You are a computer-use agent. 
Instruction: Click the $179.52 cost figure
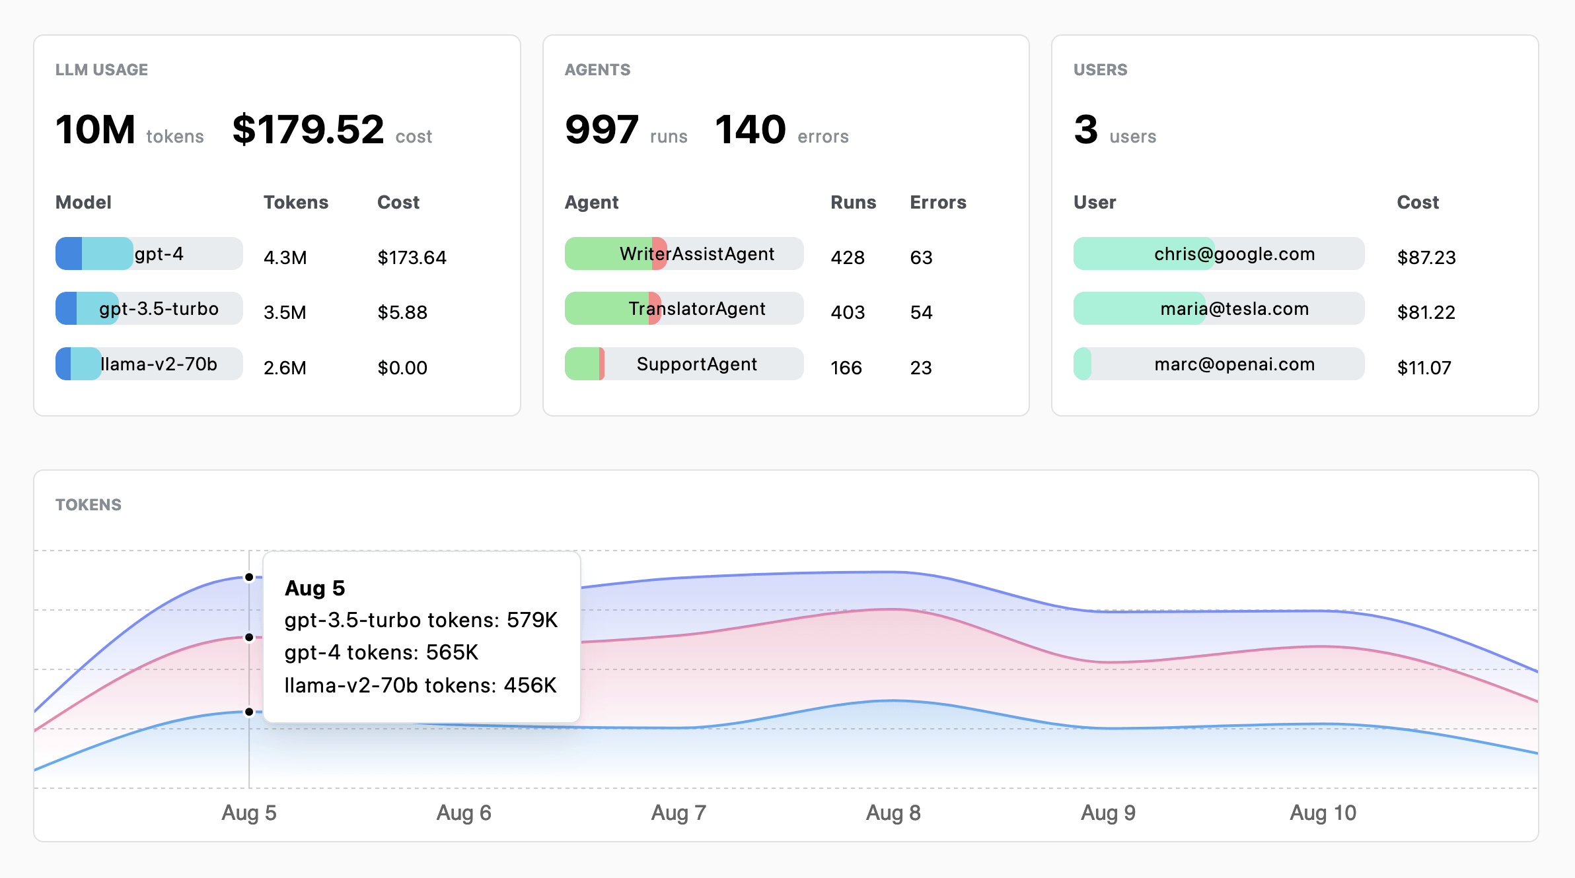(x=308, y=129)
